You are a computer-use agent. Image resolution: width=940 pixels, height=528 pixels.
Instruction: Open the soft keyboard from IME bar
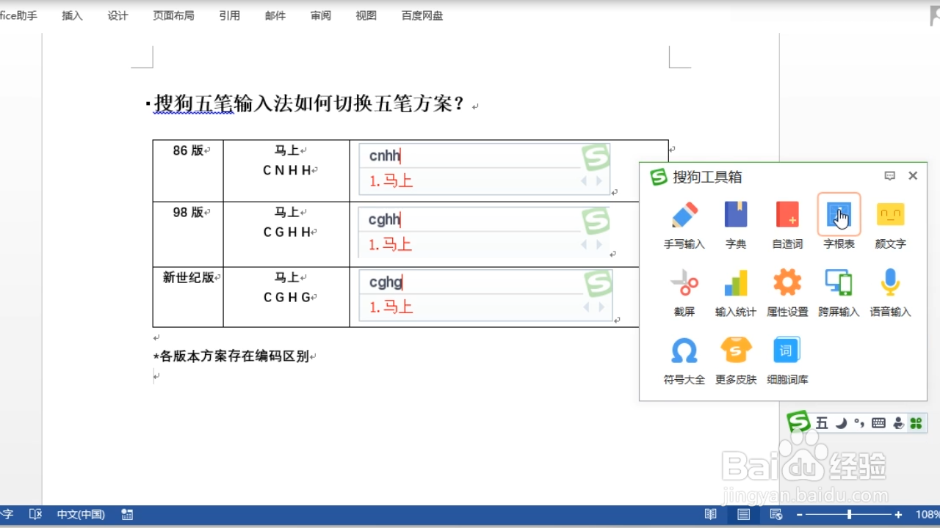point(878,423)
